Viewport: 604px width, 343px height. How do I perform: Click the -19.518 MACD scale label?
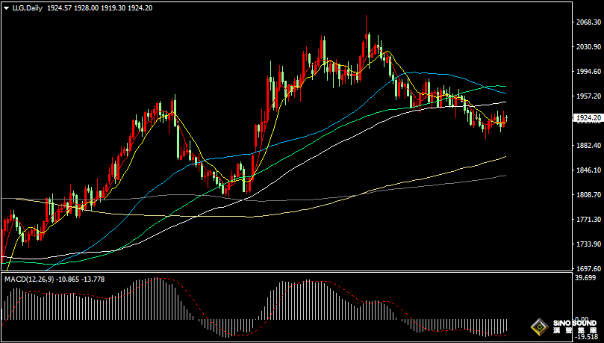588,337
